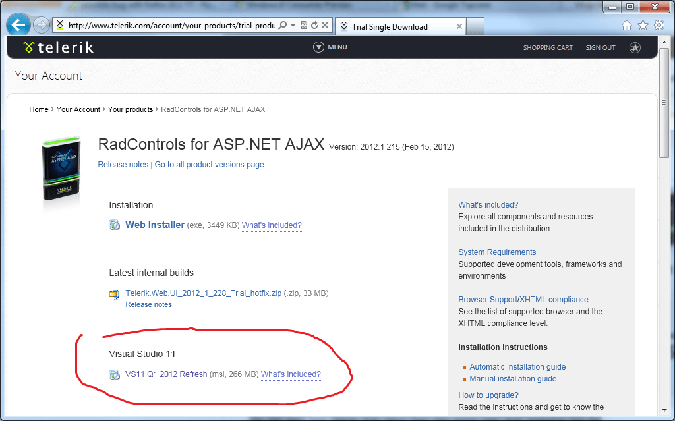Click the vertical scrollbar thumb
675x421 pixels.
point(664,103)
